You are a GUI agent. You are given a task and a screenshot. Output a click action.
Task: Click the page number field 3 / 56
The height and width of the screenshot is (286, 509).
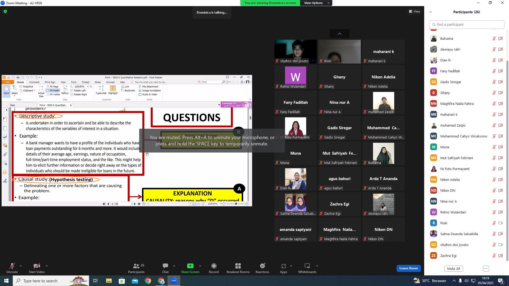tap(121, 204)
